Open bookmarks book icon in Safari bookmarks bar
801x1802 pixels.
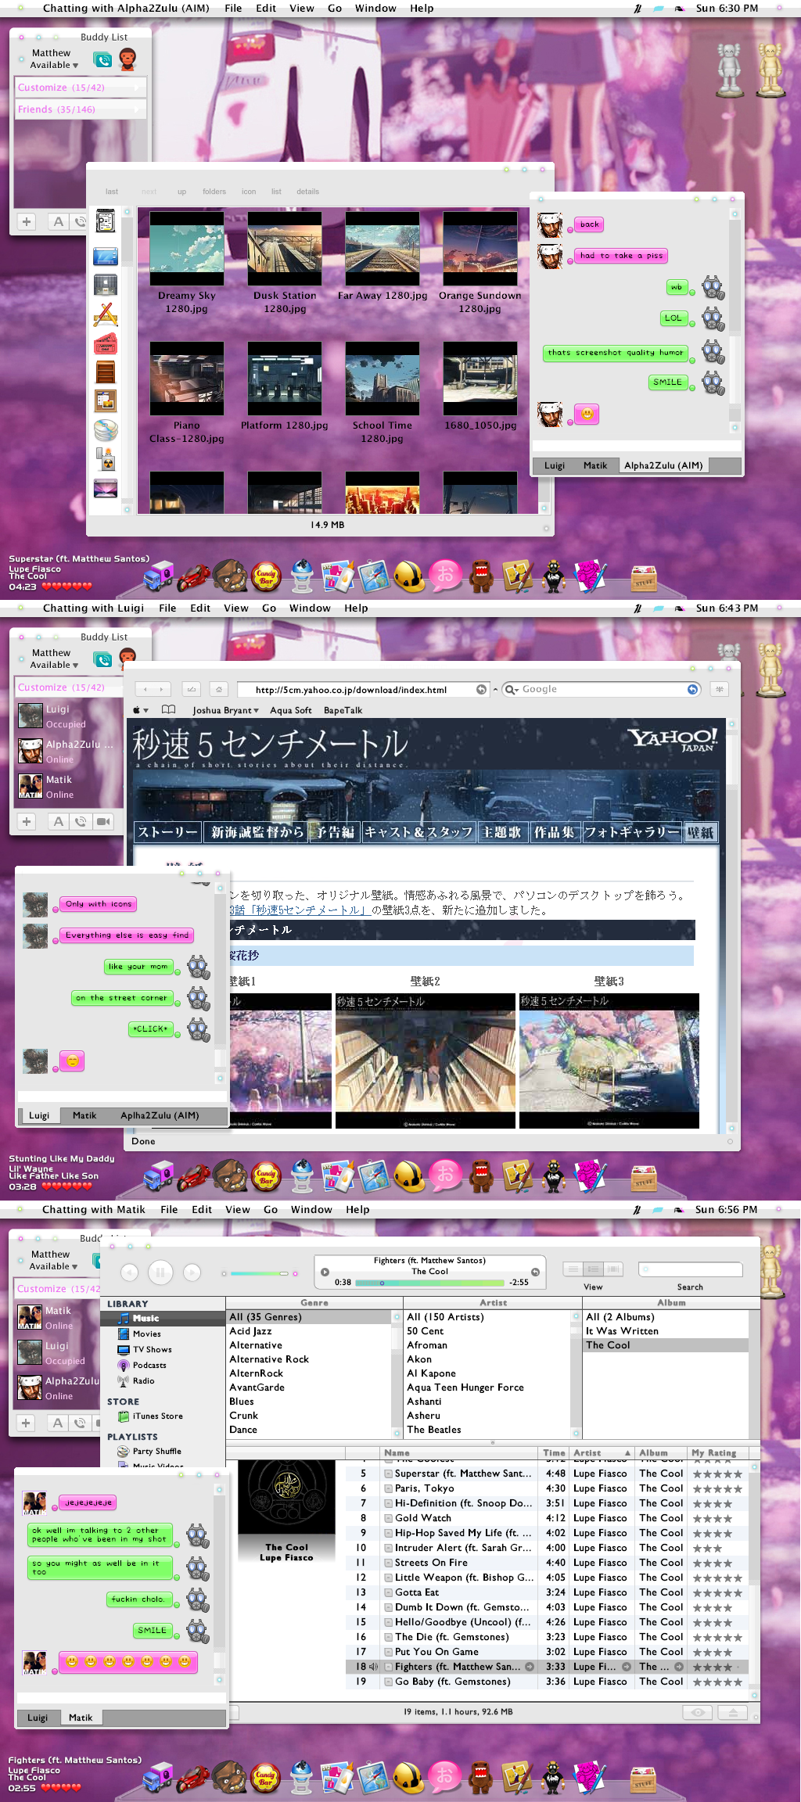tap(168, 710)
